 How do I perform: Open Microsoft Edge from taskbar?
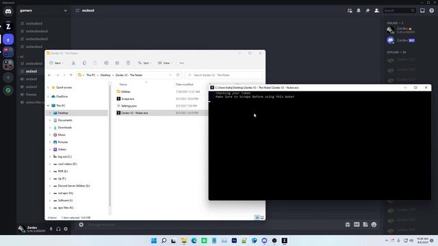click(x=194, y=241)
